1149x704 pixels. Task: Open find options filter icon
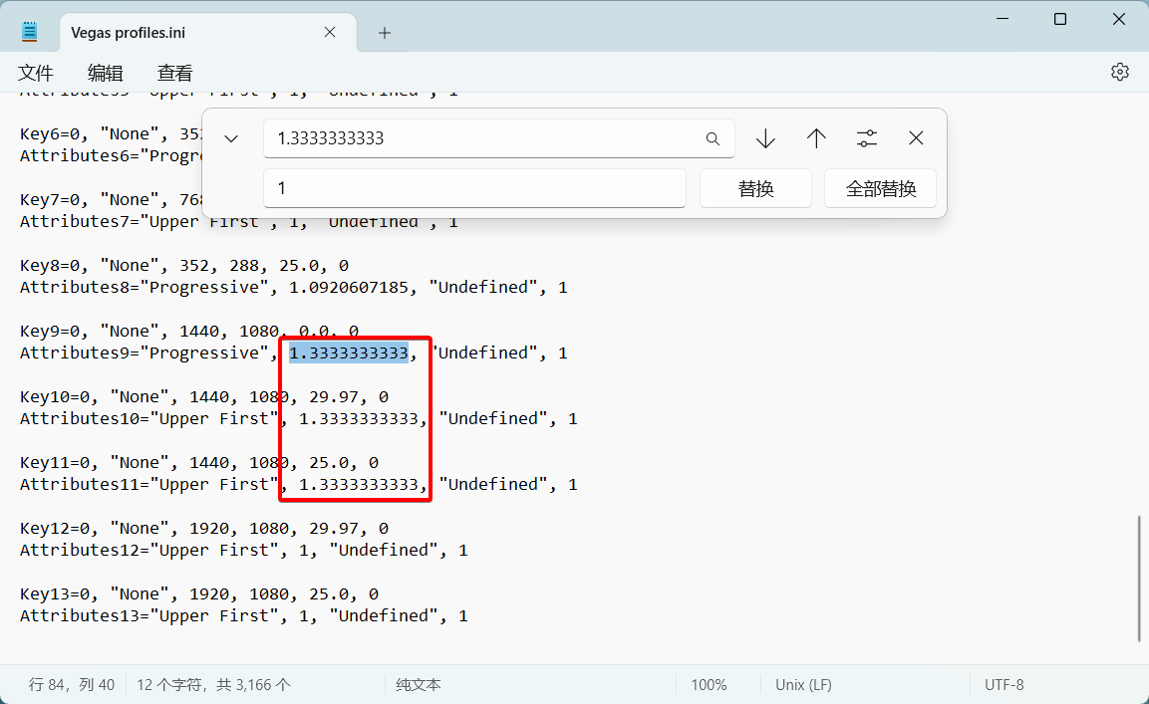pyautogui.click(x=867, y=139)
